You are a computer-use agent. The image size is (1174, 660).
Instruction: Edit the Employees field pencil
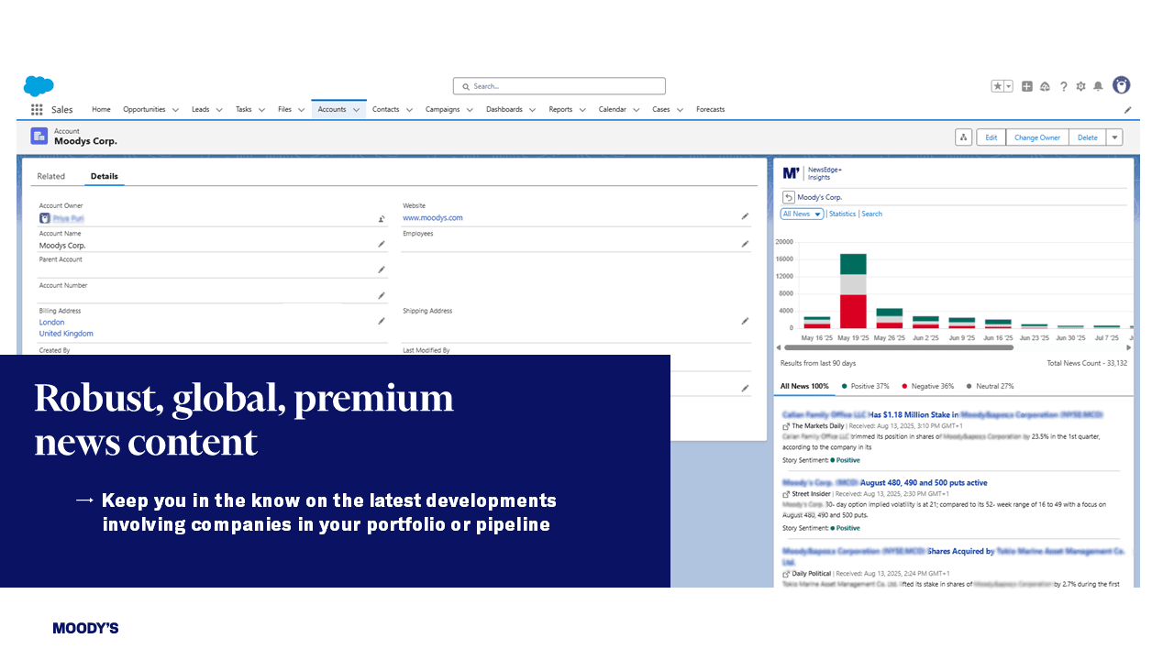click(745, 245)
